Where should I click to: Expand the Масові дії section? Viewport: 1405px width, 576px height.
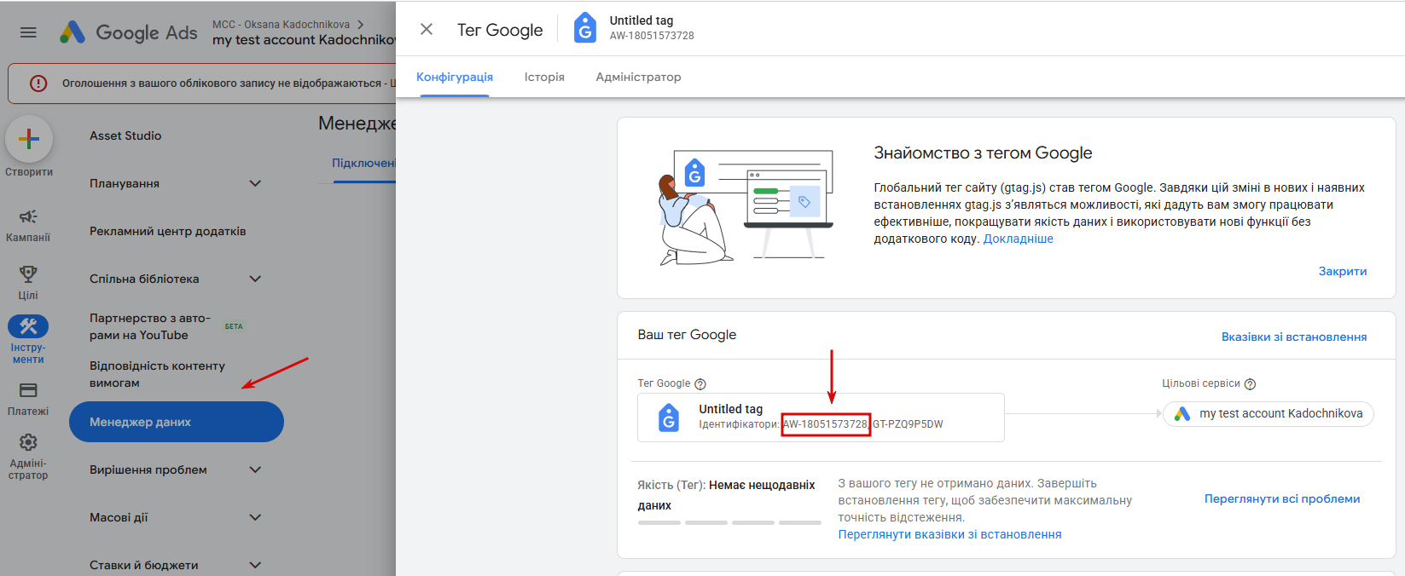pyautogui.click(x=255, y=517)
